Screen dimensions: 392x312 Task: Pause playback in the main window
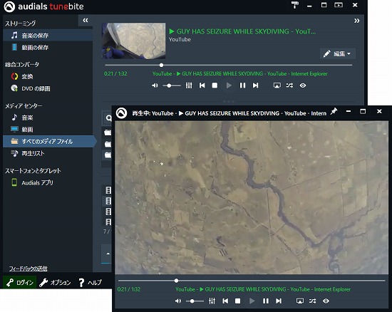click(242, 85)
